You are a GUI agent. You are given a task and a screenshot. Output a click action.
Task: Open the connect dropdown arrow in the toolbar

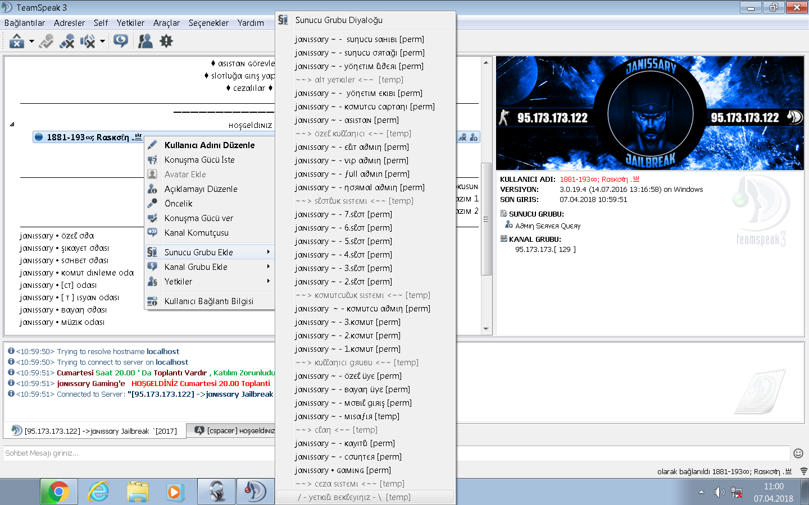31,41
